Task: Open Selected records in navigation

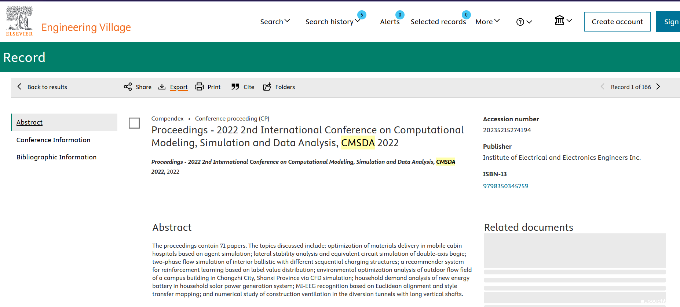Action: tap(438, 22)
